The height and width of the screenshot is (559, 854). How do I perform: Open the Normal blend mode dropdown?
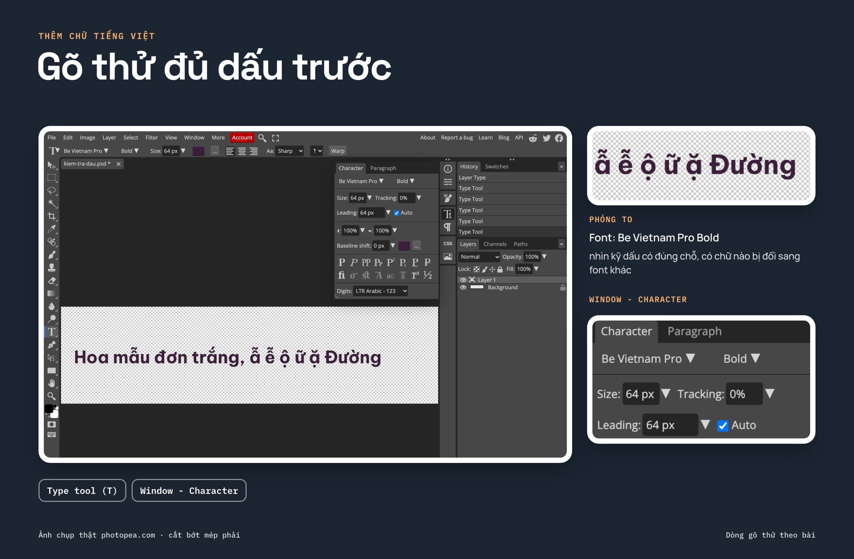coord(479,257)
